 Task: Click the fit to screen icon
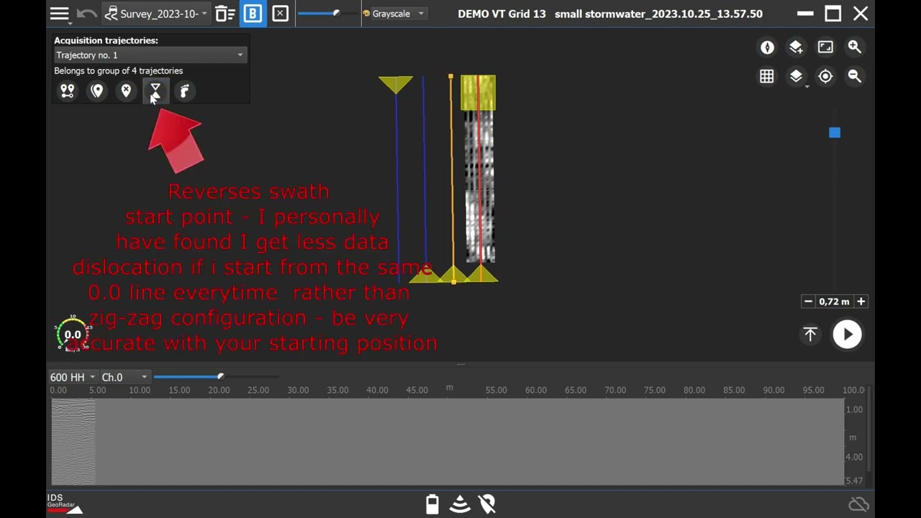(825, 47)
